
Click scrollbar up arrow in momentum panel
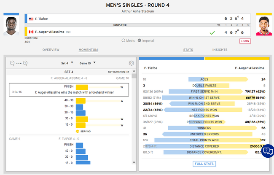(134, 72)
